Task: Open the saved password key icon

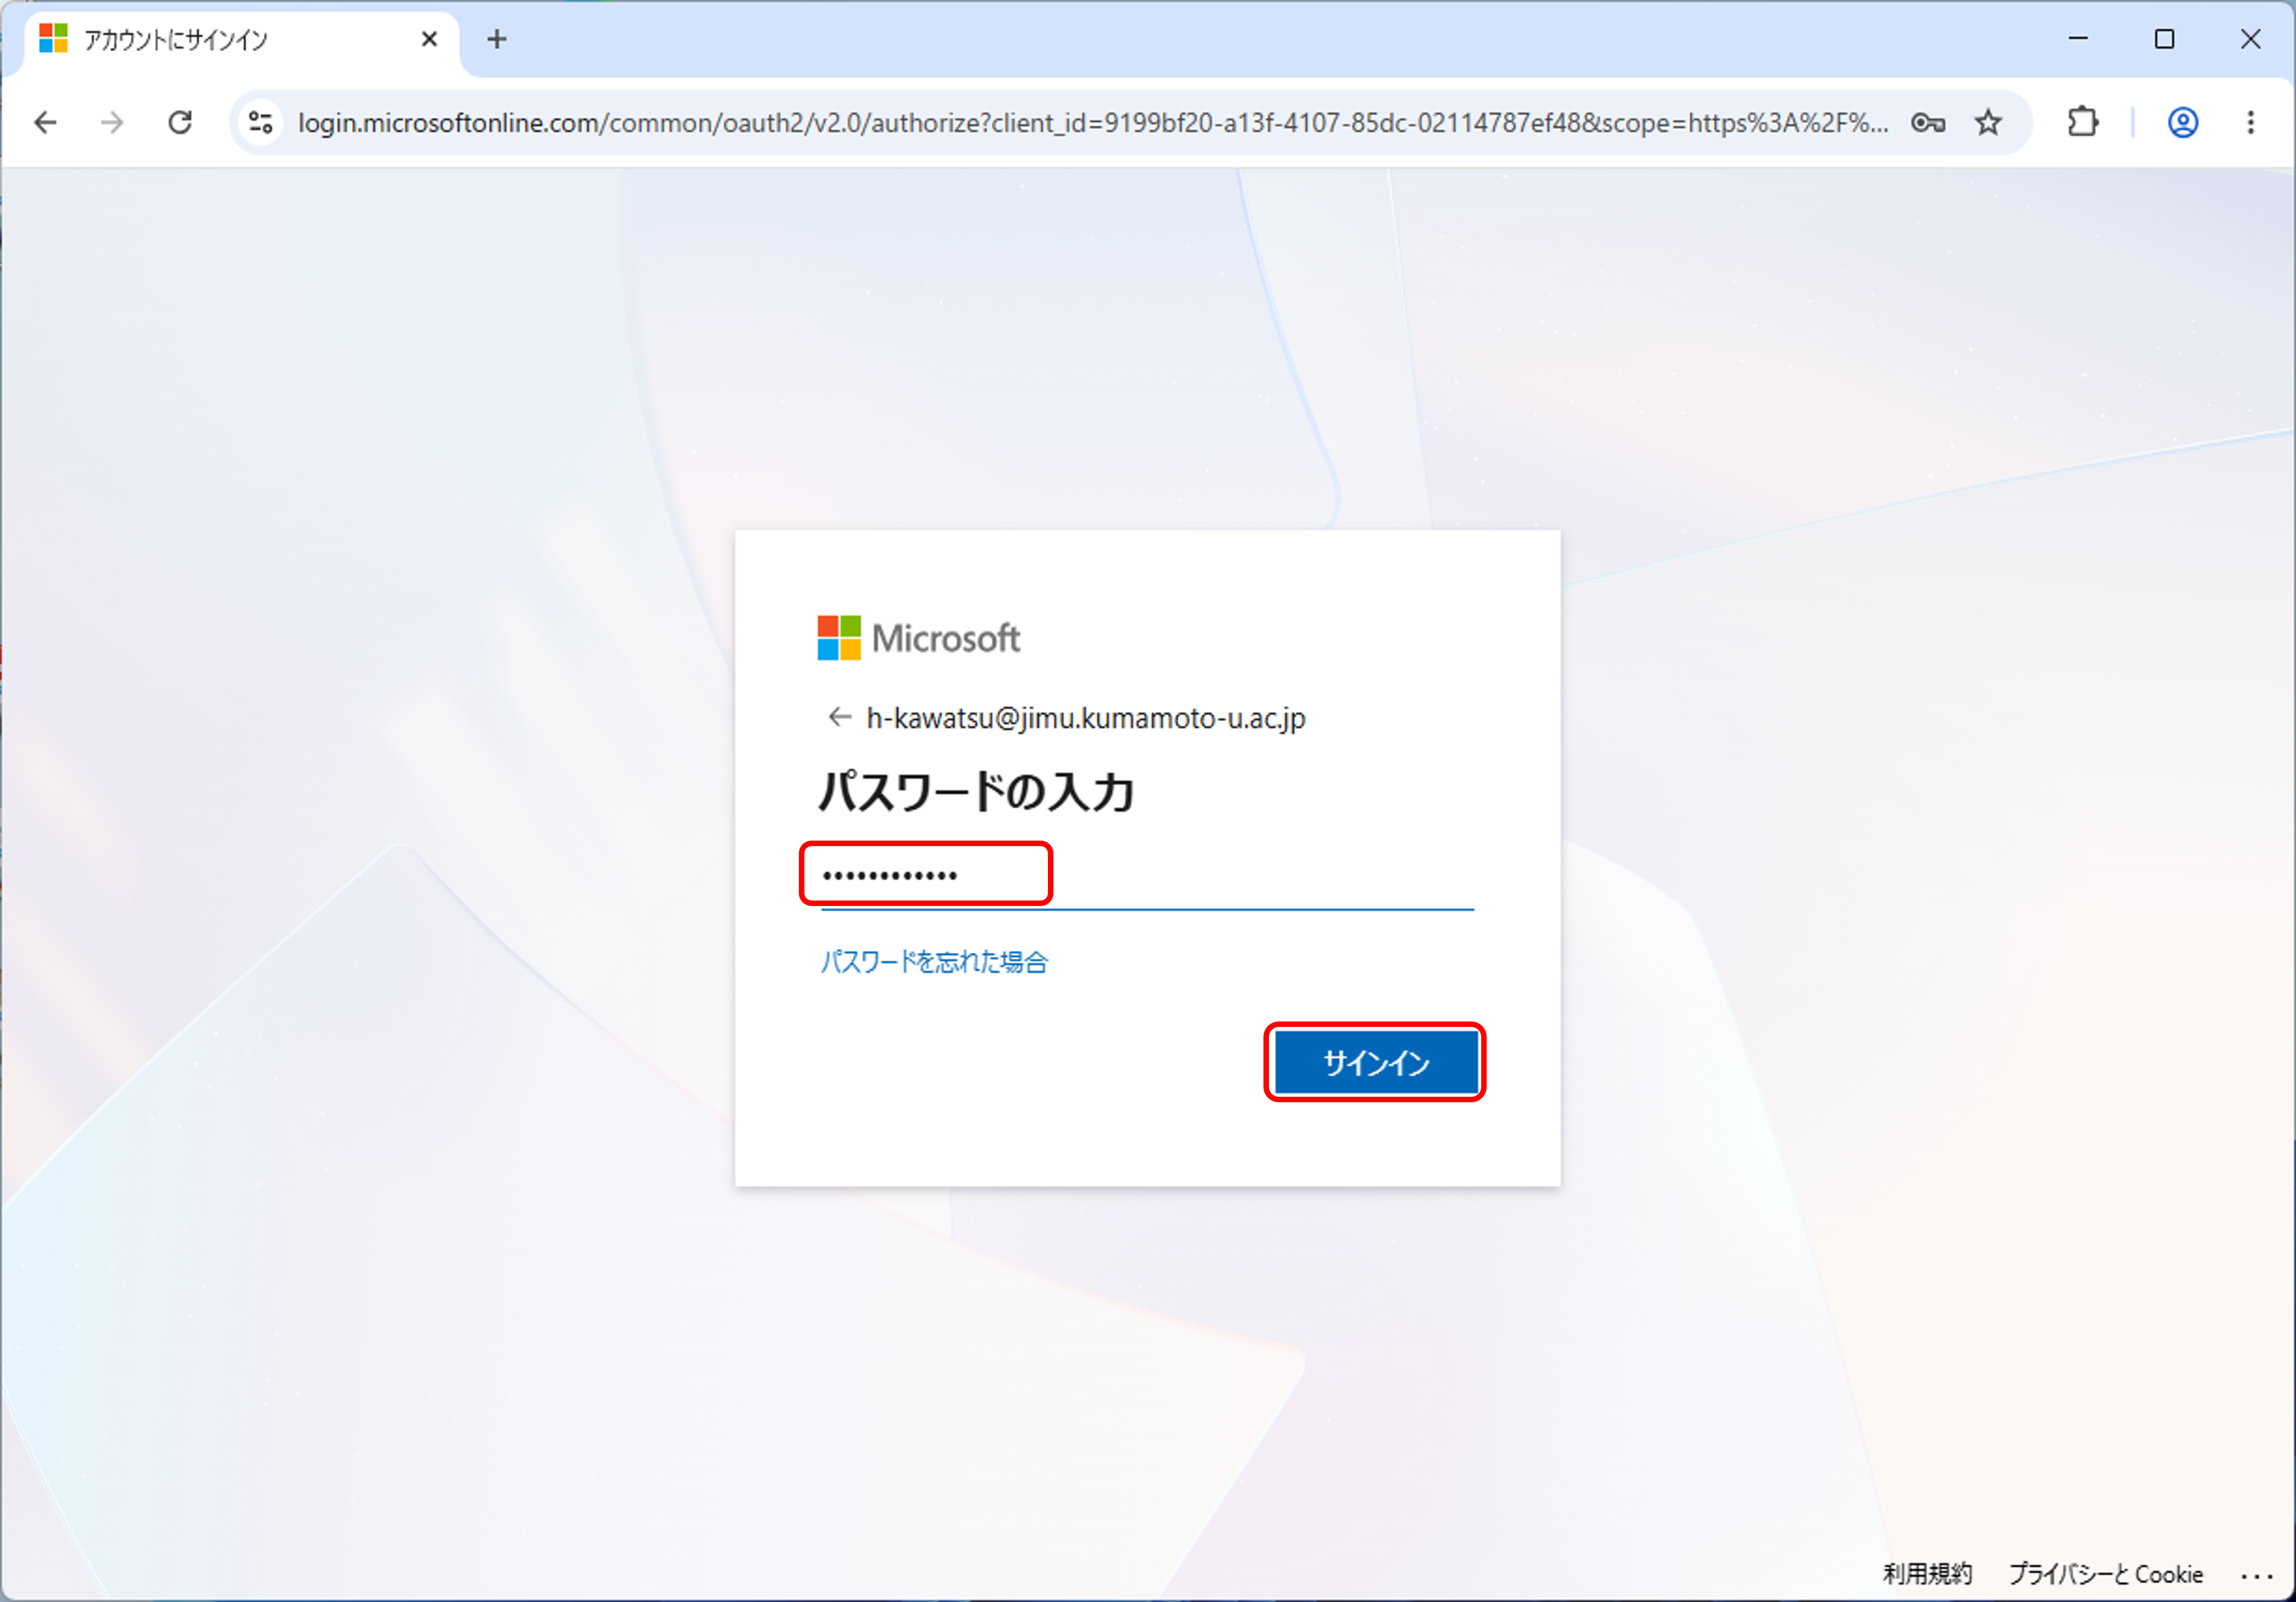Action: click(1927, 122)
